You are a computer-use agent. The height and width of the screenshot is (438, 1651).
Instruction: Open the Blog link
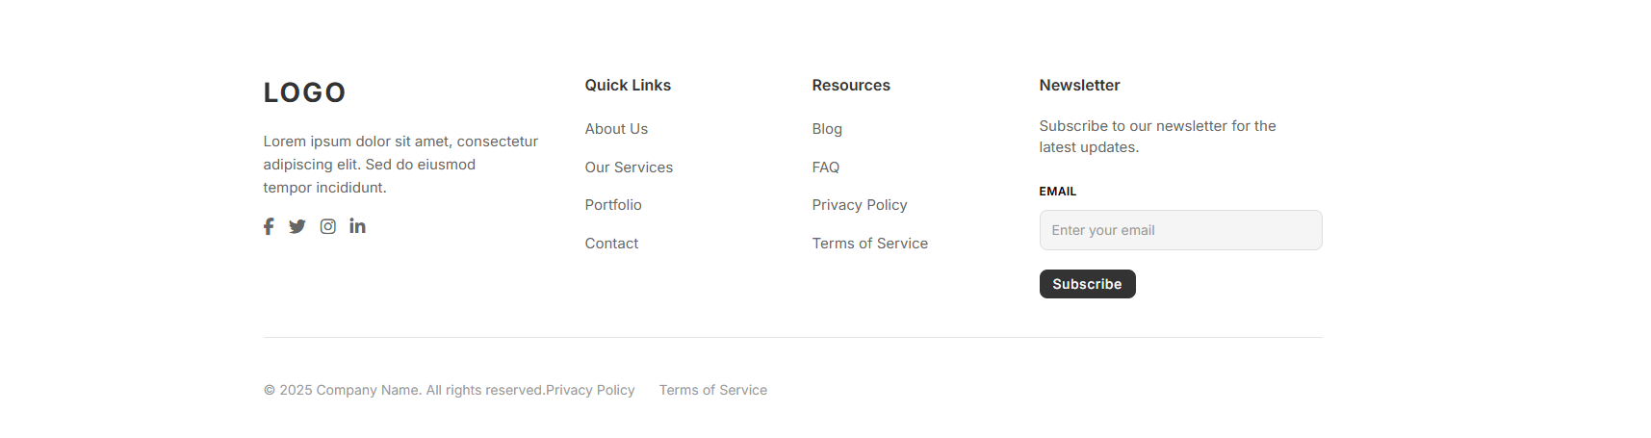click(827, 129)
